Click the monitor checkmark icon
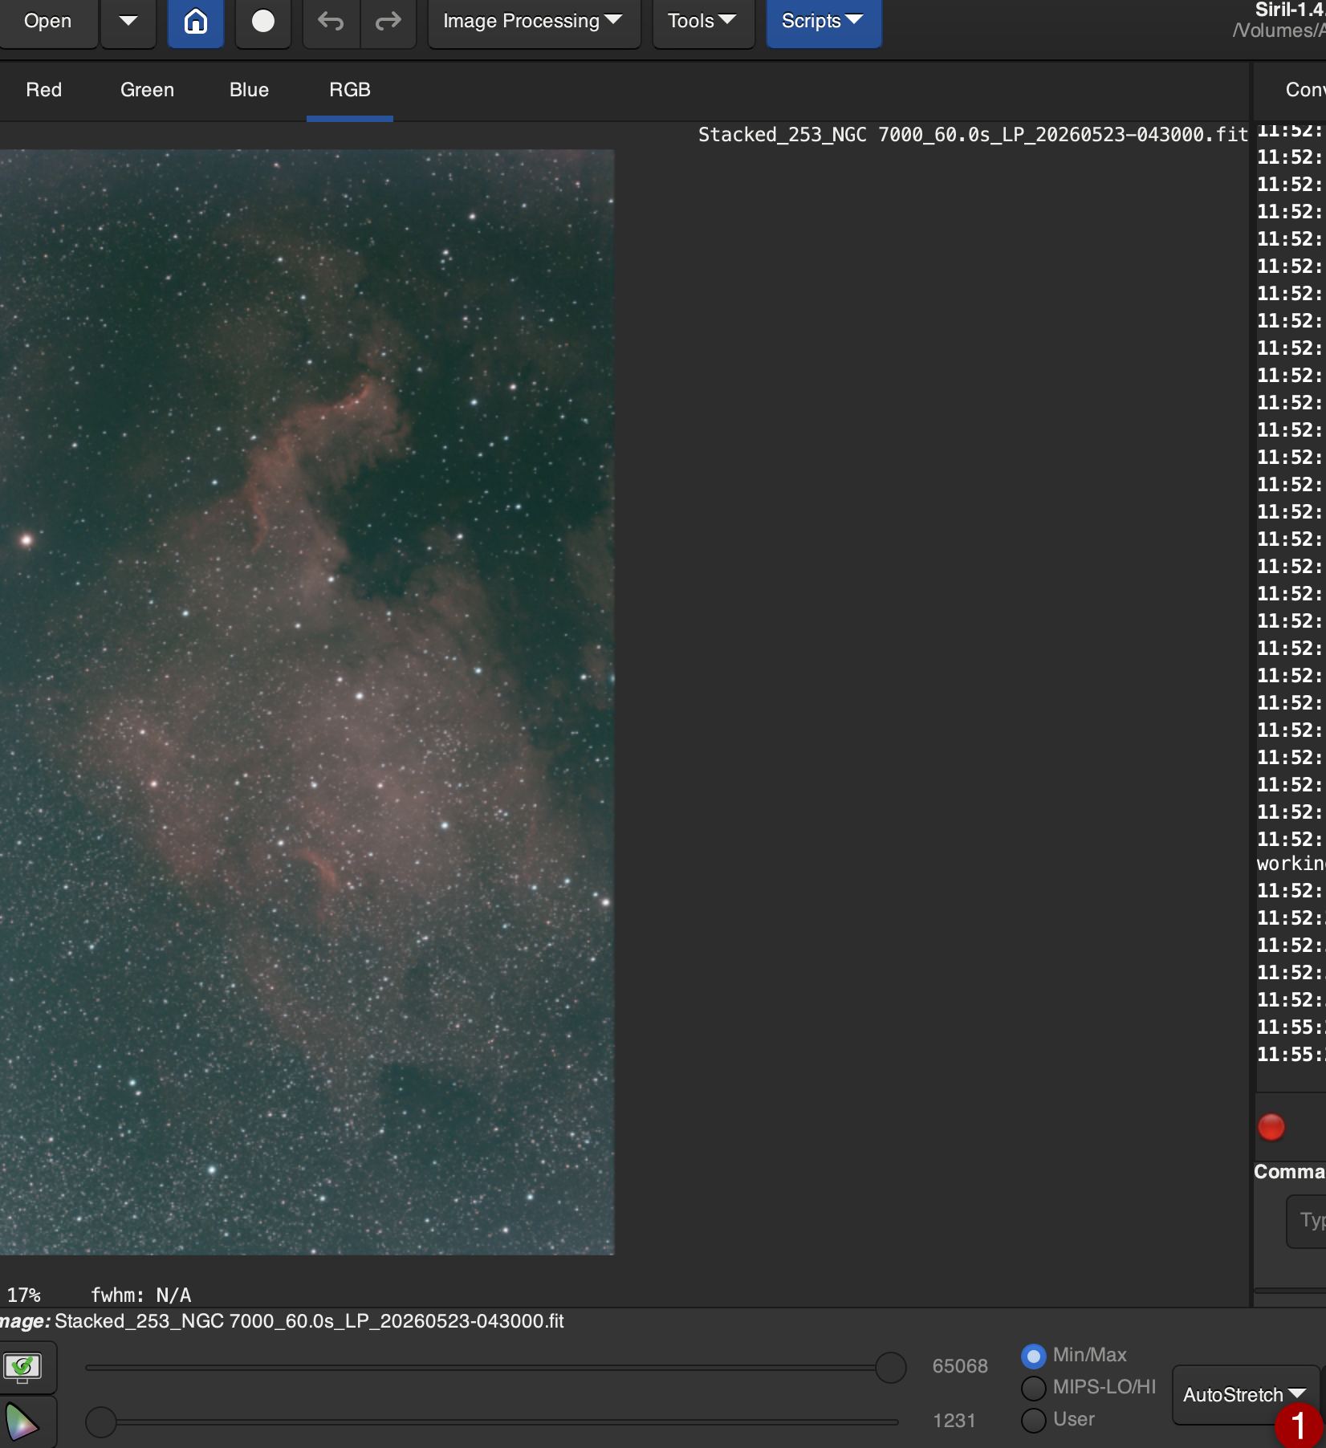Viewport: 1326px width, 1448px height. tap(22, 1367)
